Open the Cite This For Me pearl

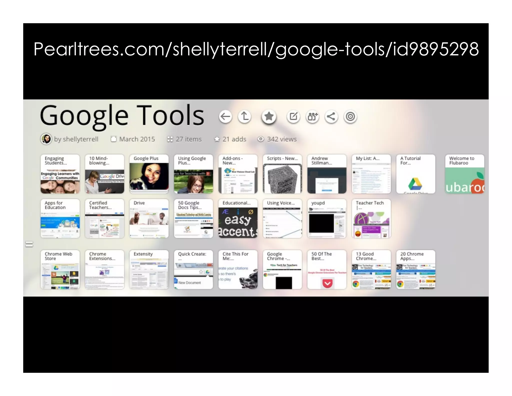click(x=238, y=270)
